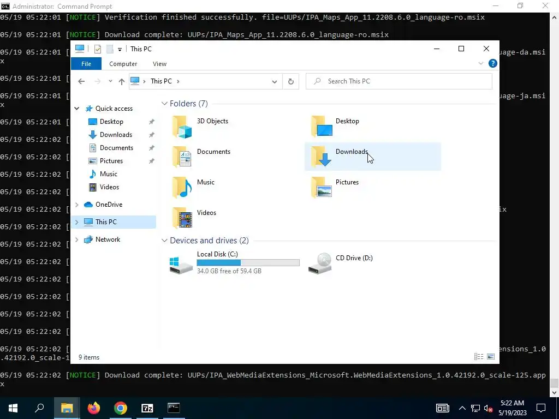Expand the ribbon with the chevron
The image size is (559, 419).
(x=480, y=63)
